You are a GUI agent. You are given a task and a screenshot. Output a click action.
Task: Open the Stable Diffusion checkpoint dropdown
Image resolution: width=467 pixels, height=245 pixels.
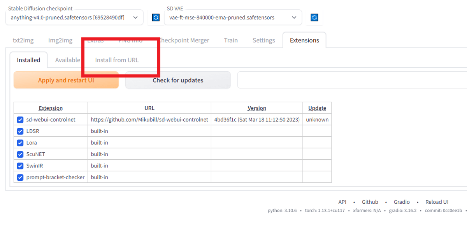point(74,18)
